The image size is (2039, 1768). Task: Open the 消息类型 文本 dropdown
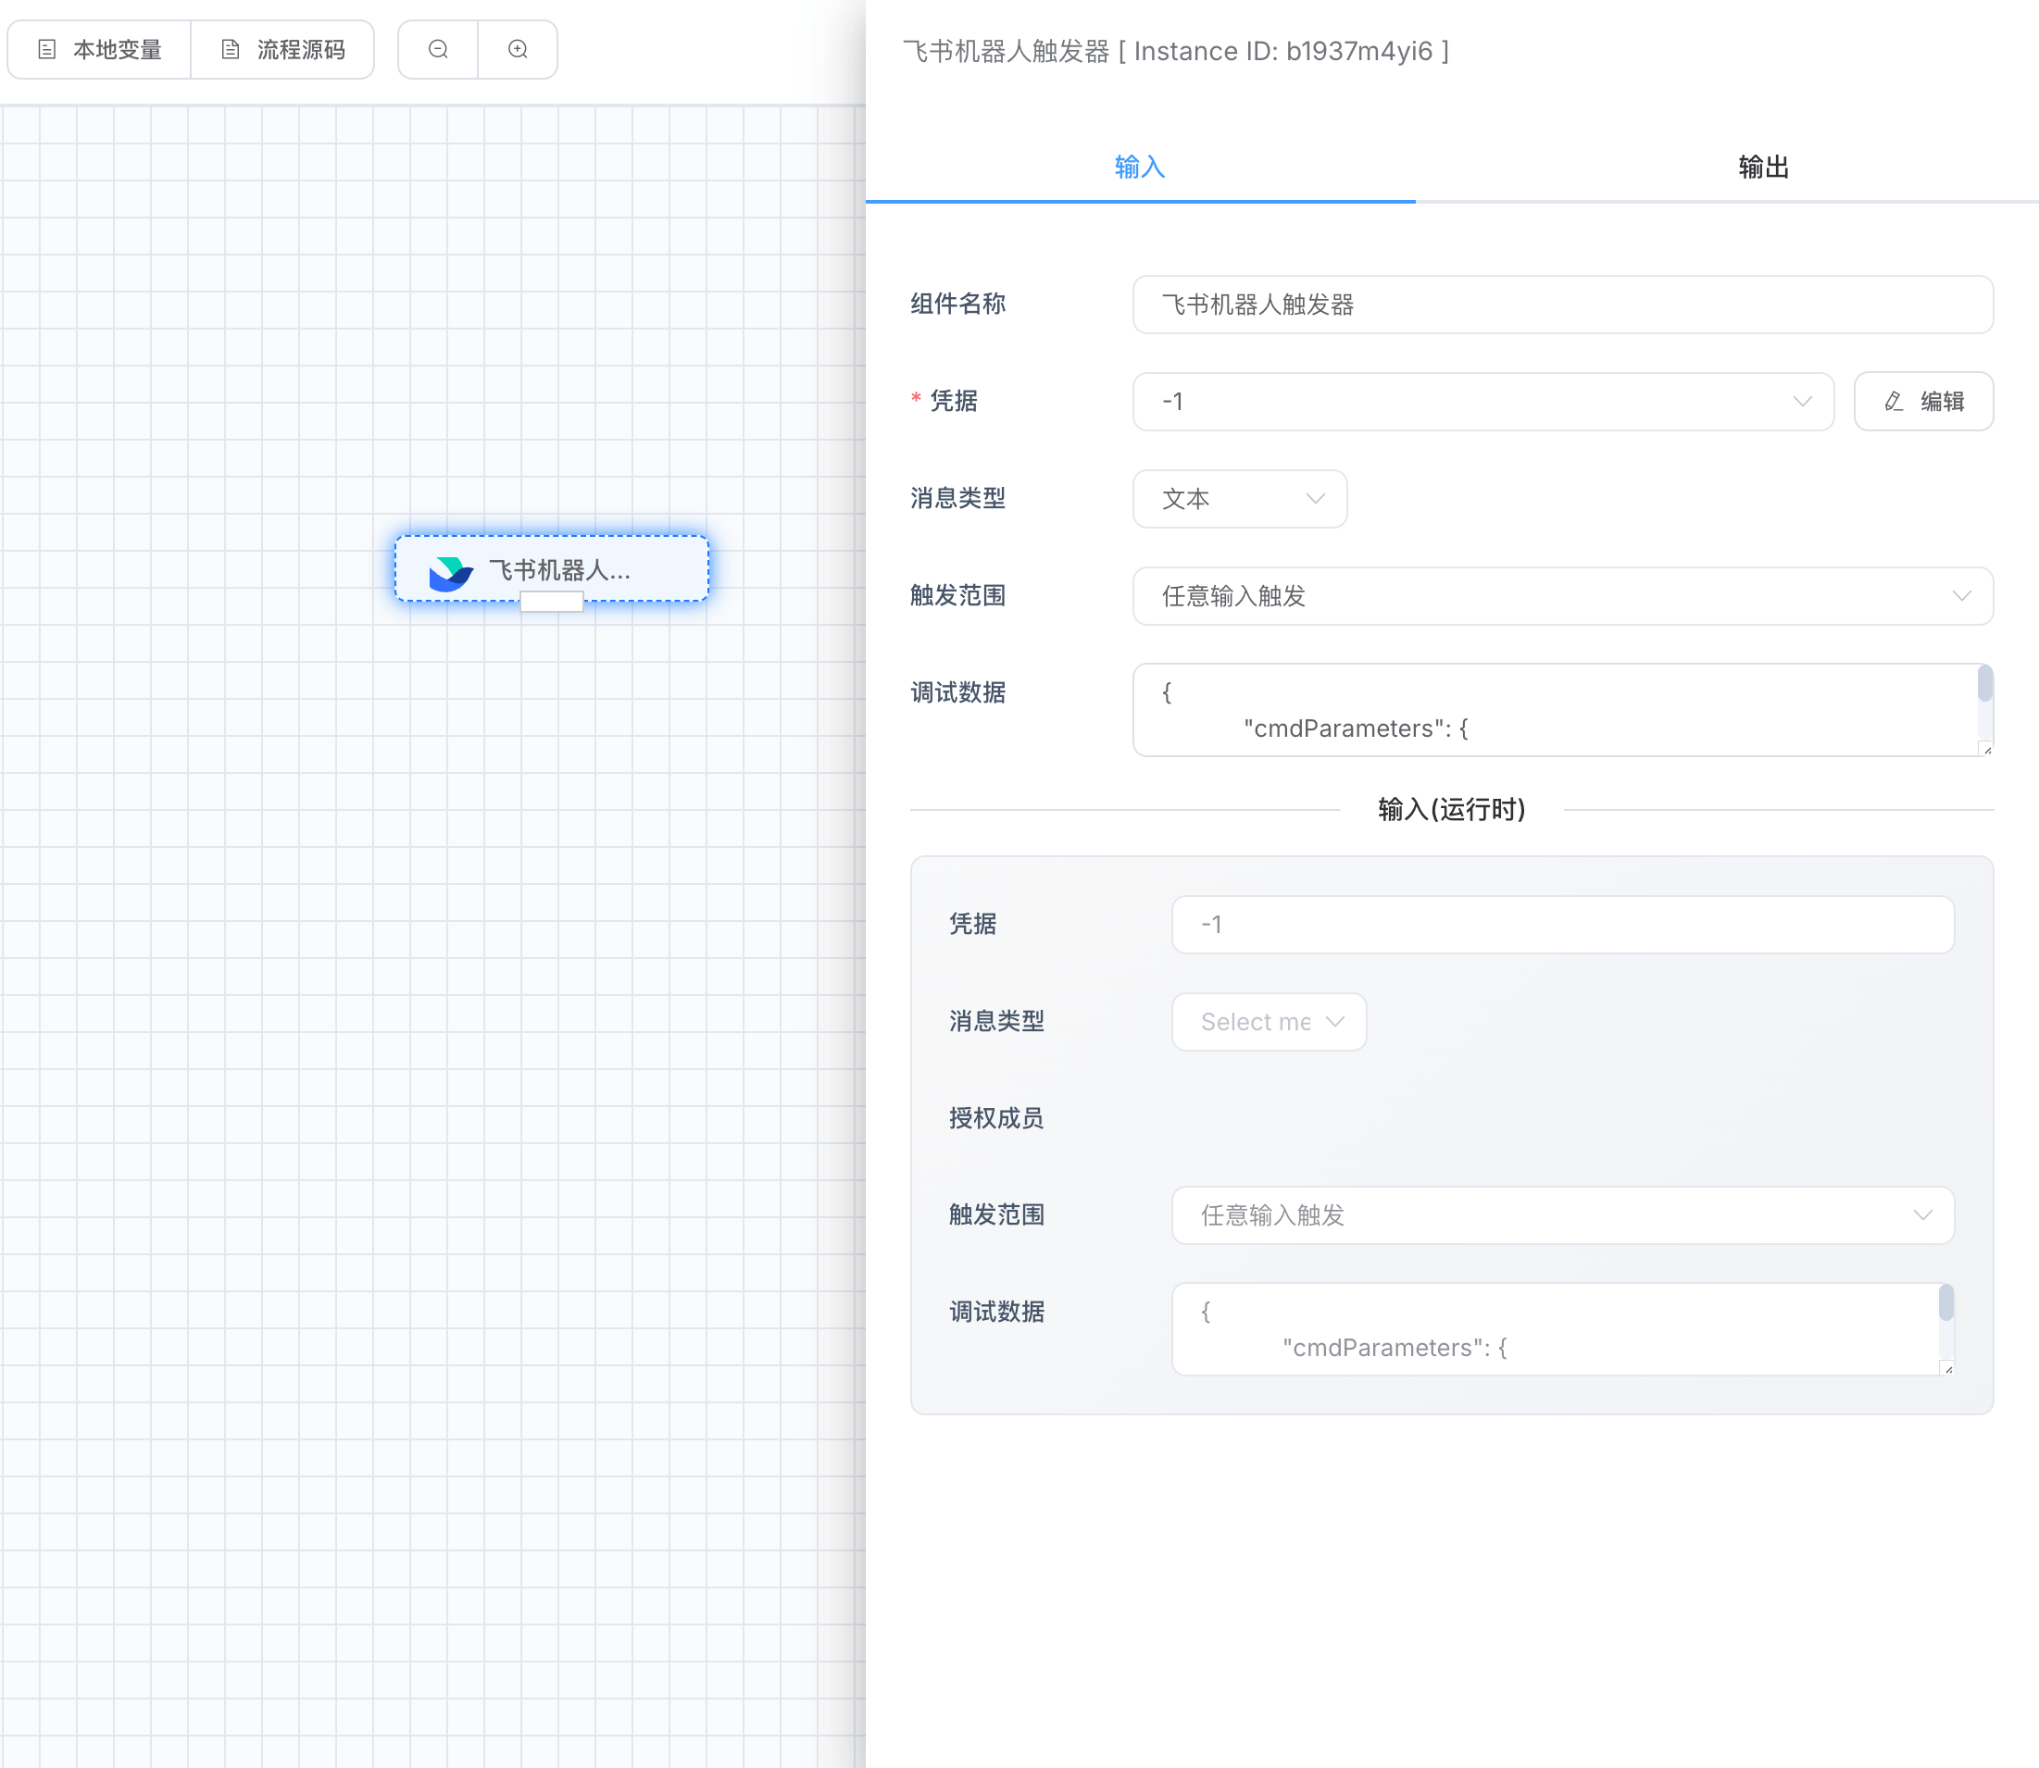[x=1240, y=499]
